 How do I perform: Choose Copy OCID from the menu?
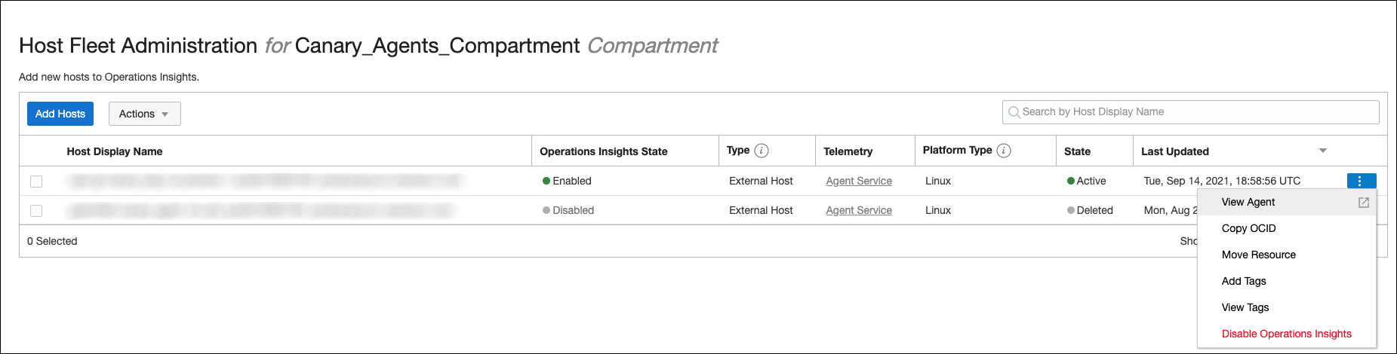[x=1248, y=228]
